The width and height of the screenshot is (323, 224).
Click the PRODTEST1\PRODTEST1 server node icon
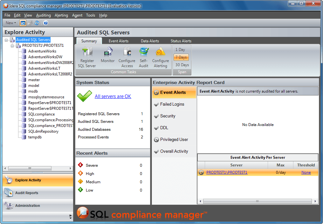18,45
